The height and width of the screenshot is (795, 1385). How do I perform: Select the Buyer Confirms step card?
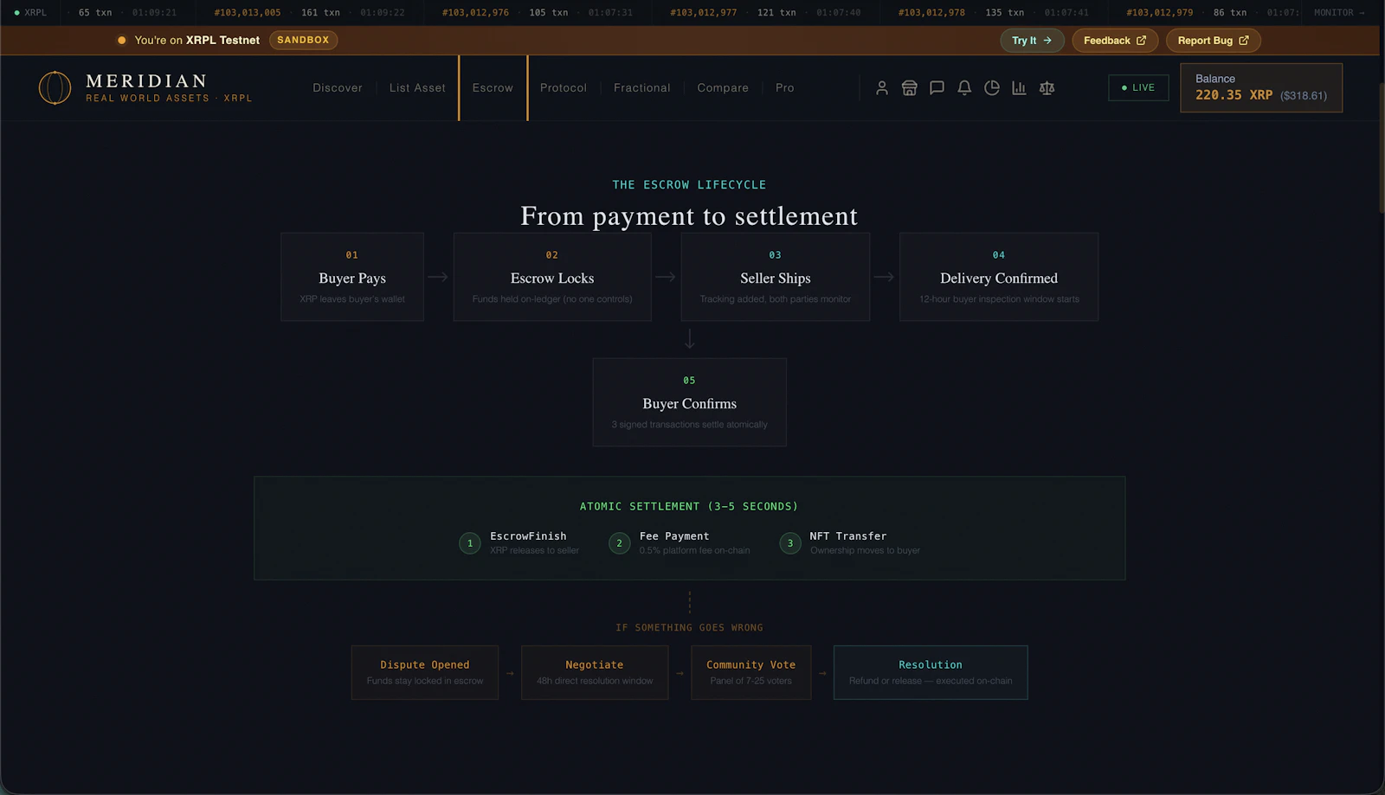[x=690, y=402]
